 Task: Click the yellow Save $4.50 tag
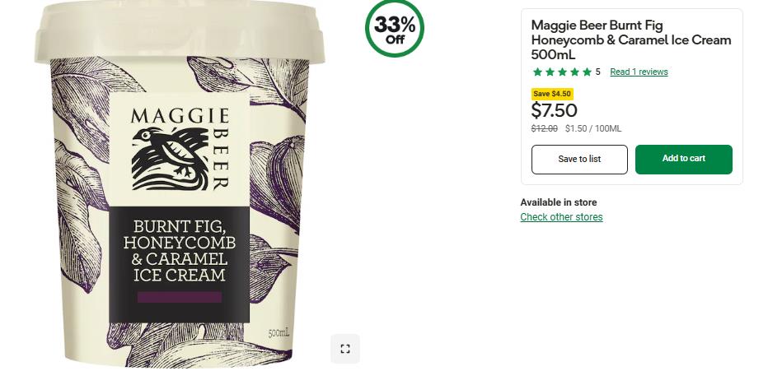(x=552, y=94)
